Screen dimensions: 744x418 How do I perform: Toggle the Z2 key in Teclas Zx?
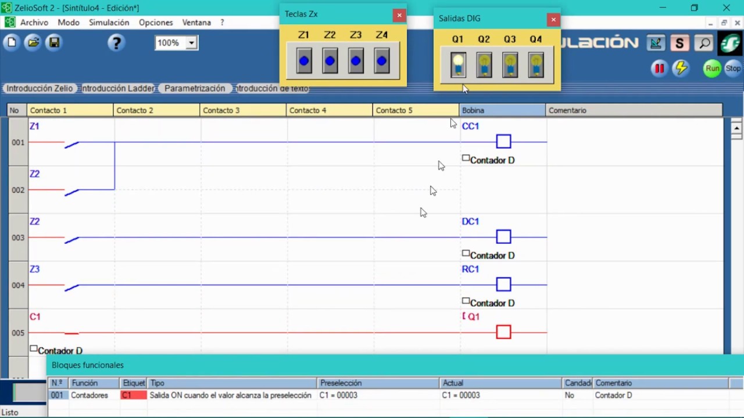tap(330, 61)
